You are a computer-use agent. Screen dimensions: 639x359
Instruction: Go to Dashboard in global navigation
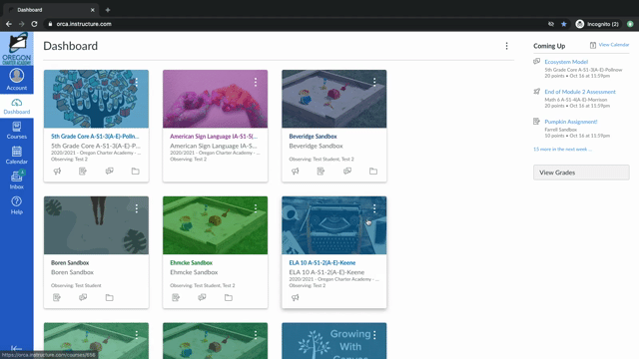coord(17,107)
